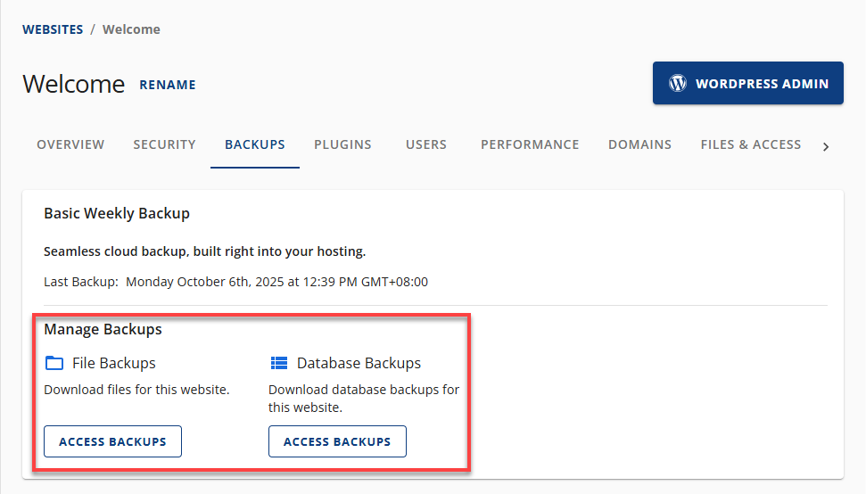The width and height of the screenshot is (866, 494).
Task: Click the WordPress logo icon
Action: pyautogui.click(x=678, y=84)
